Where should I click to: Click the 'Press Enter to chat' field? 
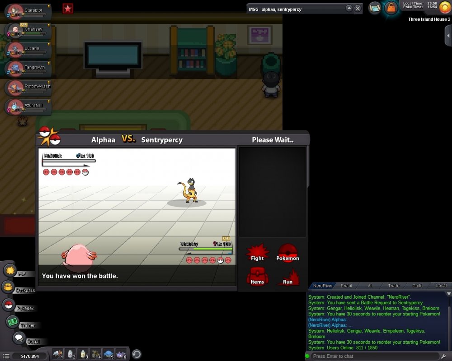(x=375, y=356)
